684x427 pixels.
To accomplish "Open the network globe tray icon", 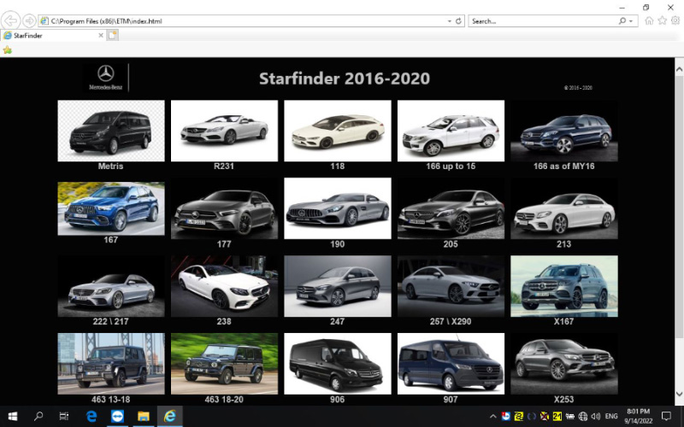I will [x=583, y=417].
